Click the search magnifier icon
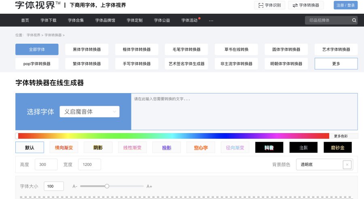 point(354,20)
